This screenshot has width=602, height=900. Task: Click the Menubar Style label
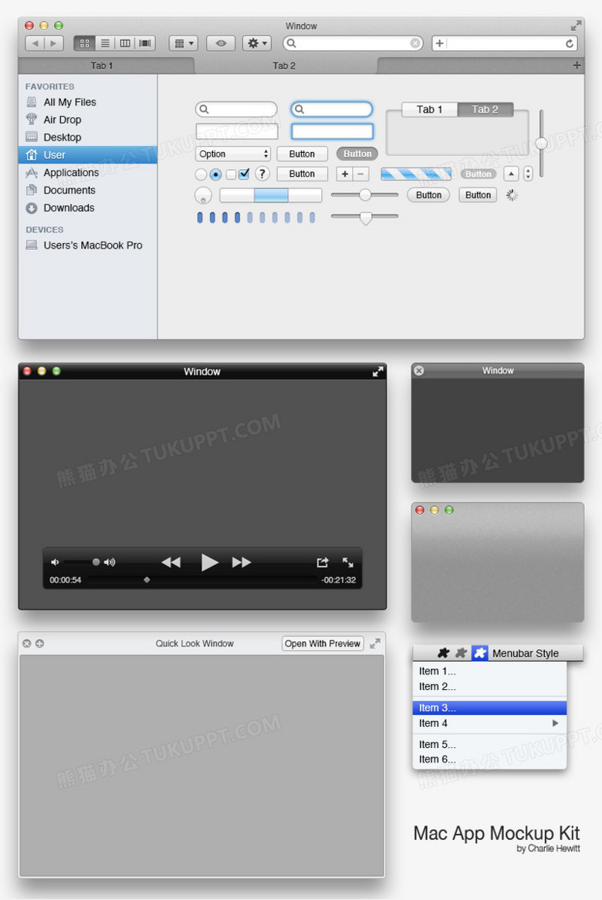pos(525,653)
